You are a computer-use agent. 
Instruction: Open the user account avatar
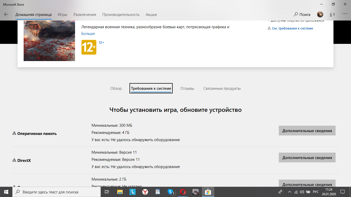point(320,15)
